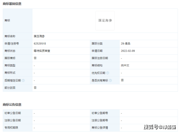Click the 注册公告期号 label cell
This screenshot has width=180, height=132.
click(105, 120)
